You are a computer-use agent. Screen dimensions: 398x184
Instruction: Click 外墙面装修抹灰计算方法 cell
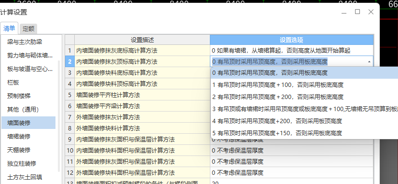tap(142, 117)
